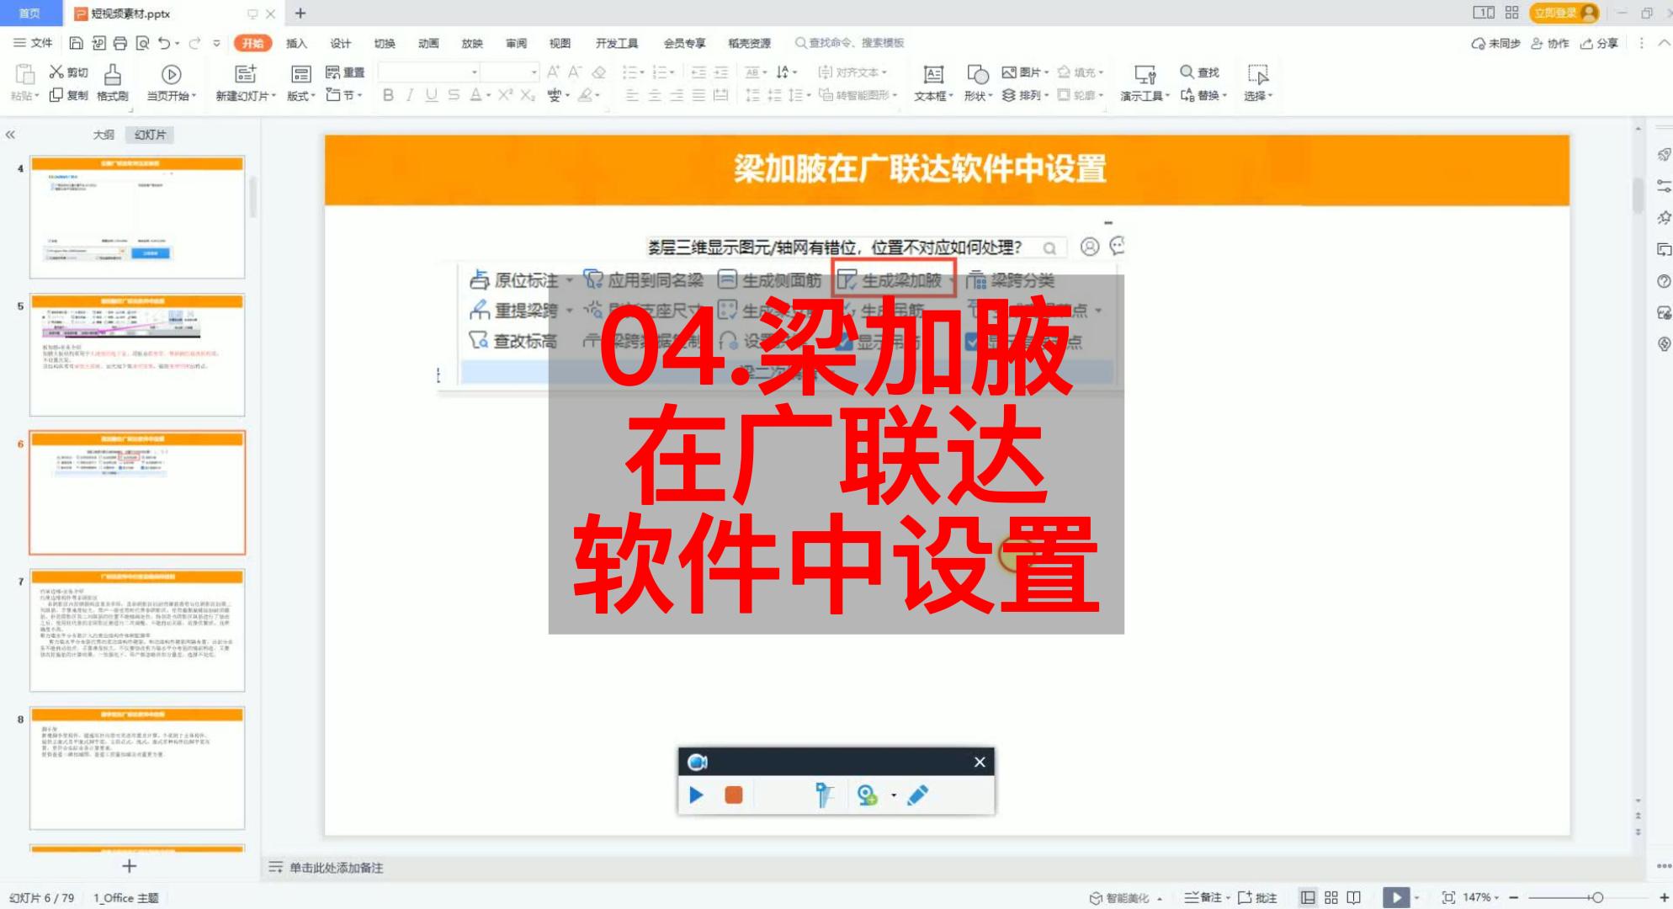The image size is (1673, 909).
Task: Click the 未同步 sync status button
Action: (1495, 43)
